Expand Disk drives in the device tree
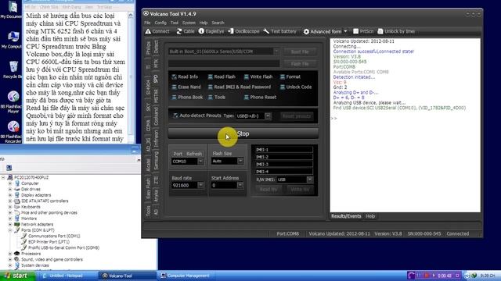This screenshot has height=281, width=501. tap(10, 189)
